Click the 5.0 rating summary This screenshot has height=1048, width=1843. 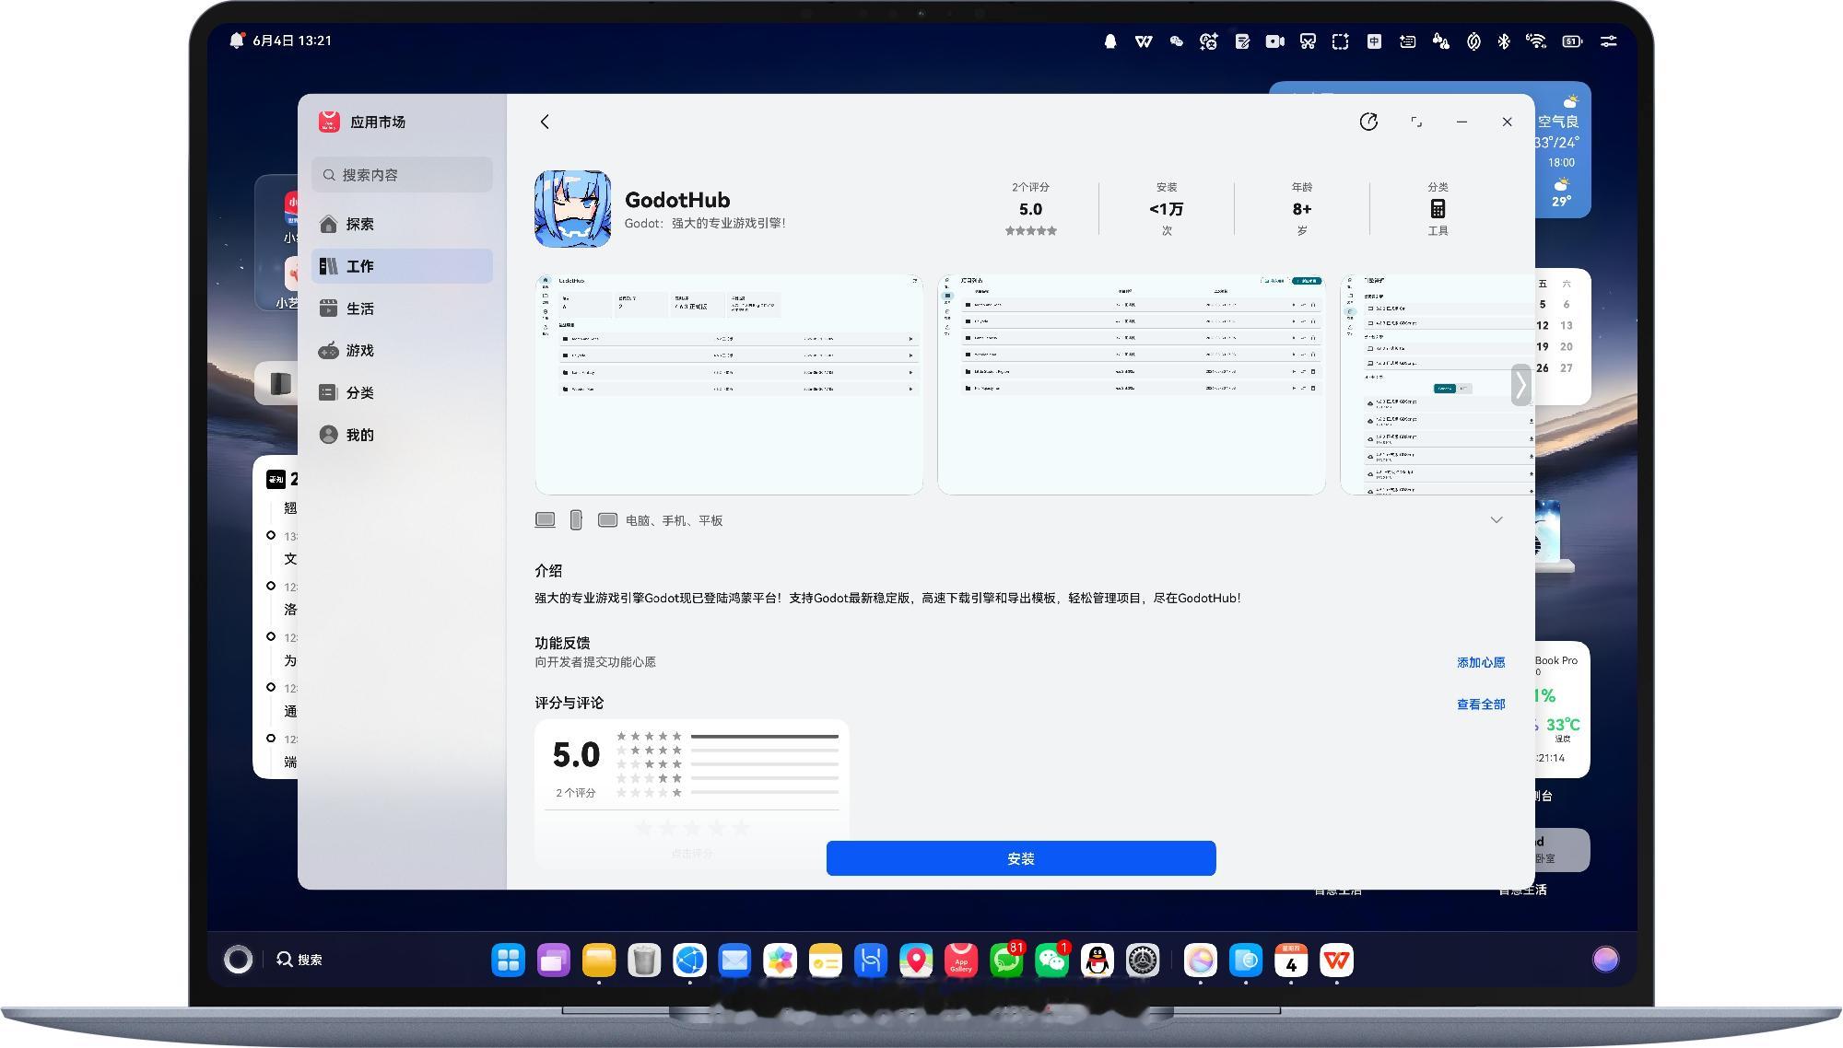pos(1030,209)
